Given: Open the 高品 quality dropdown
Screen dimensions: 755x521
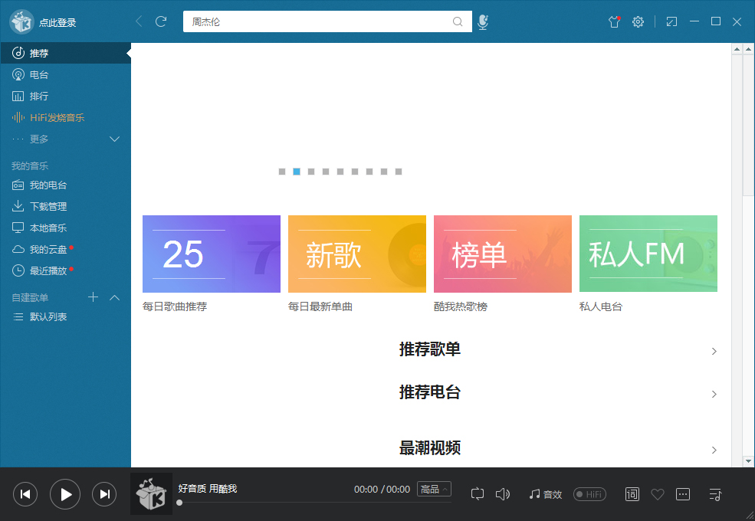Looking at the screenshot, I should [x=434, y=489].
